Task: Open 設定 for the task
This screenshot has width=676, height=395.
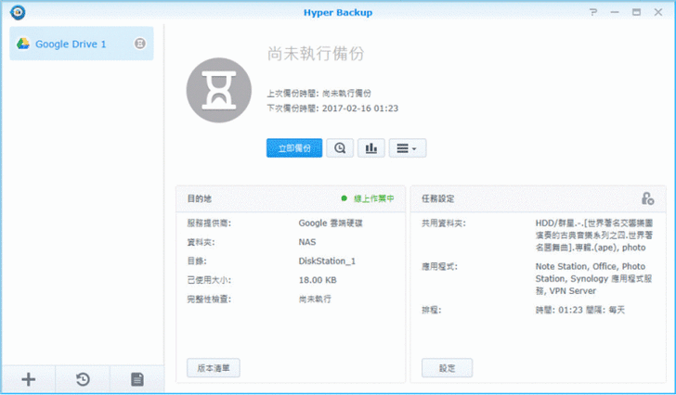Action: tap(447, 368)
